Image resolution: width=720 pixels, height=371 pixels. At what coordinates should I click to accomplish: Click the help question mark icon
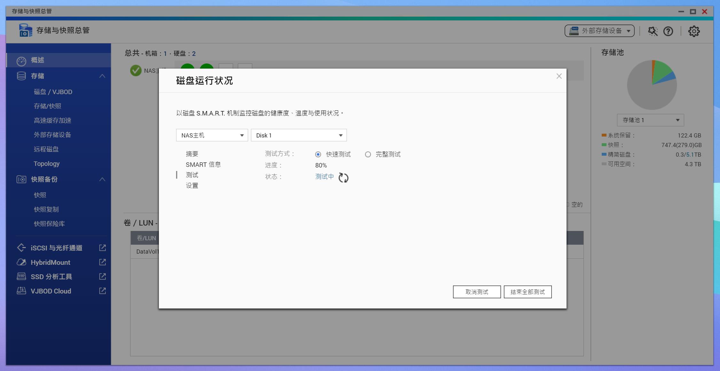pos(668,31)
